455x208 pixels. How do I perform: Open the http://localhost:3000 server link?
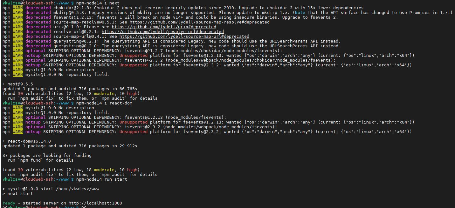click(95, 203)
